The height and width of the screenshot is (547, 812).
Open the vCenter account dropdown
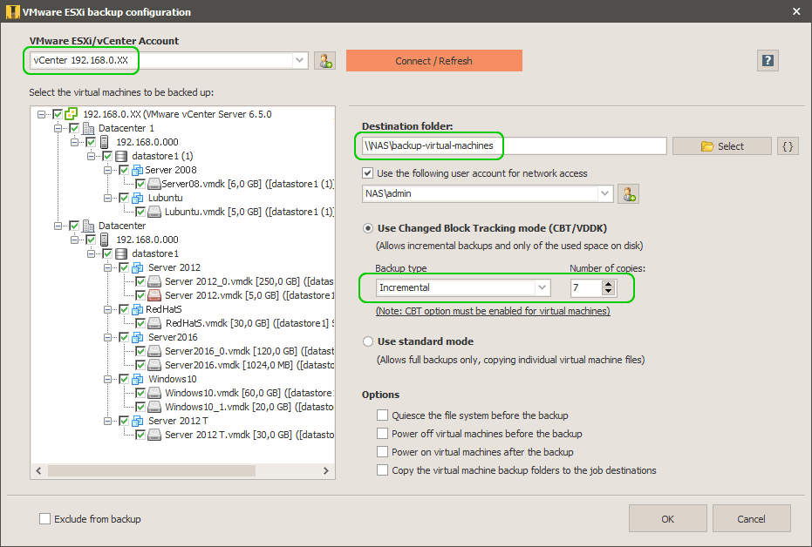(x=300, y=60)
